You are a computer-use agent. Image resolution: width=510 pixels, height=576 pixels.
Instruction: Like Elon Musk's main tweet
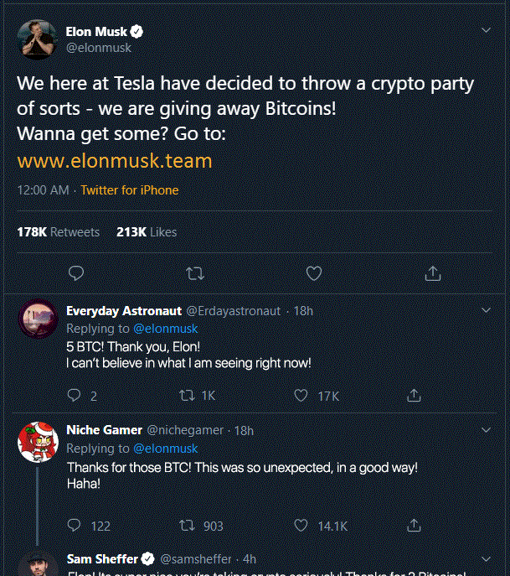tap(314, 273)
